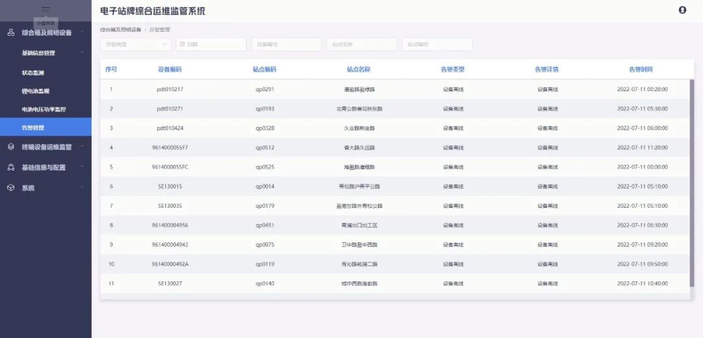Click the 系统 cube icon
This screenshot has height=338, width=703.
pos(11,188)
